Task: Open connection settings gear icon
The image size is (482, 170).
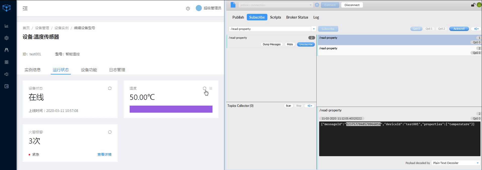Action: pos(317,5)
